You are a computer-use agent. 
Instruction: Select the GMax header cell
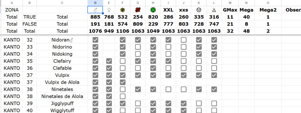(x=230, y=10)
